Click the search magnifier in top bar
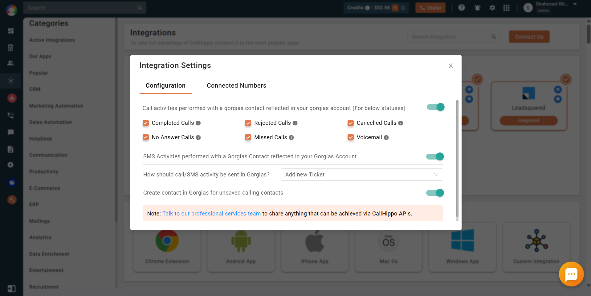591x296 pixels. pyautogui.click(x=140, y=8)
